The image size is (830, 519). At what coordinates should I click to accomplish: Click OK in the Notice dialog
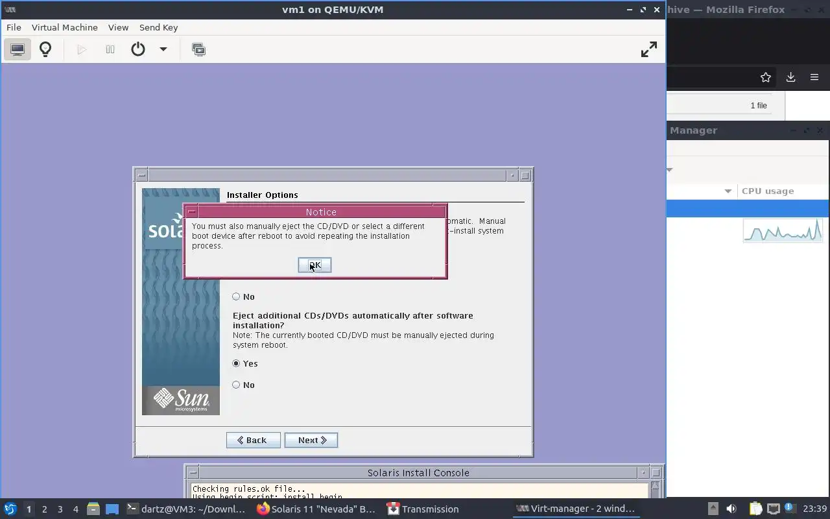pyautogui.click(x=314, y=265)
